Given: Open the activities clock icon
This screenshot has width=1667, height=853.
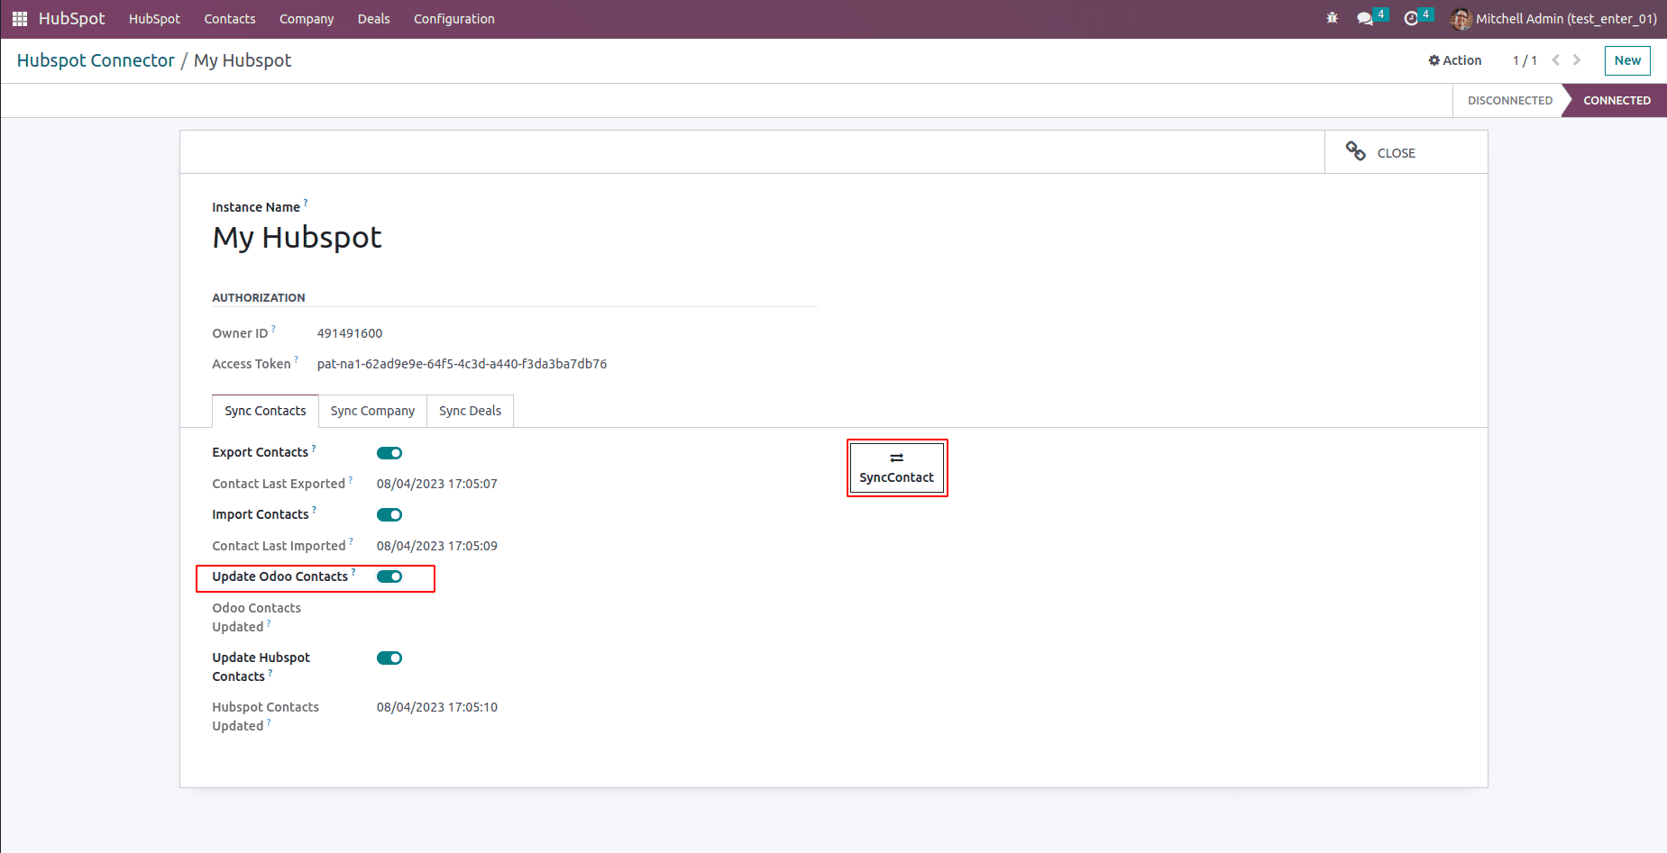Looking at the screenshot, I should point(1411,19).
